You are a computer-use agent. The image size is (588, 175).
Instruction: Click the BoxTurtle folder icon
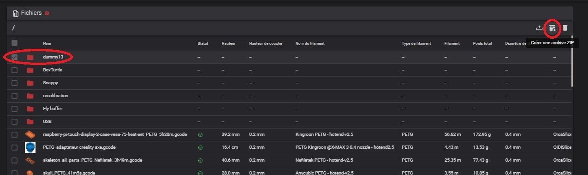click(x=30, y=70)
